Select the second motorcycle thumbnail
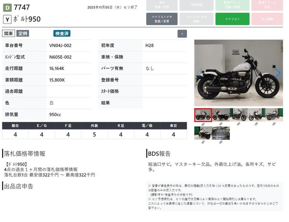The width and height of the screenshot is (289, 222). tap(221, 115)
